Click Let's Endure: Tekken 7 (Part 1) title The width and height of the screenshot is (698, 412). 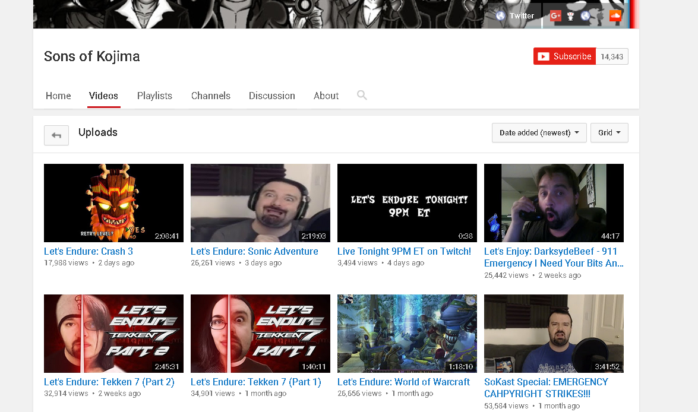pyautogui.click(x=255, y=382)
